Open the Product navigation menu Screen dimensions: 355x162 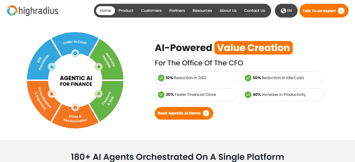click(x=126, y=11)
